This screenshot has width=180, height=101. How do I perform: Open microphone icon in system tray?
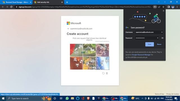tap(149, 98)
